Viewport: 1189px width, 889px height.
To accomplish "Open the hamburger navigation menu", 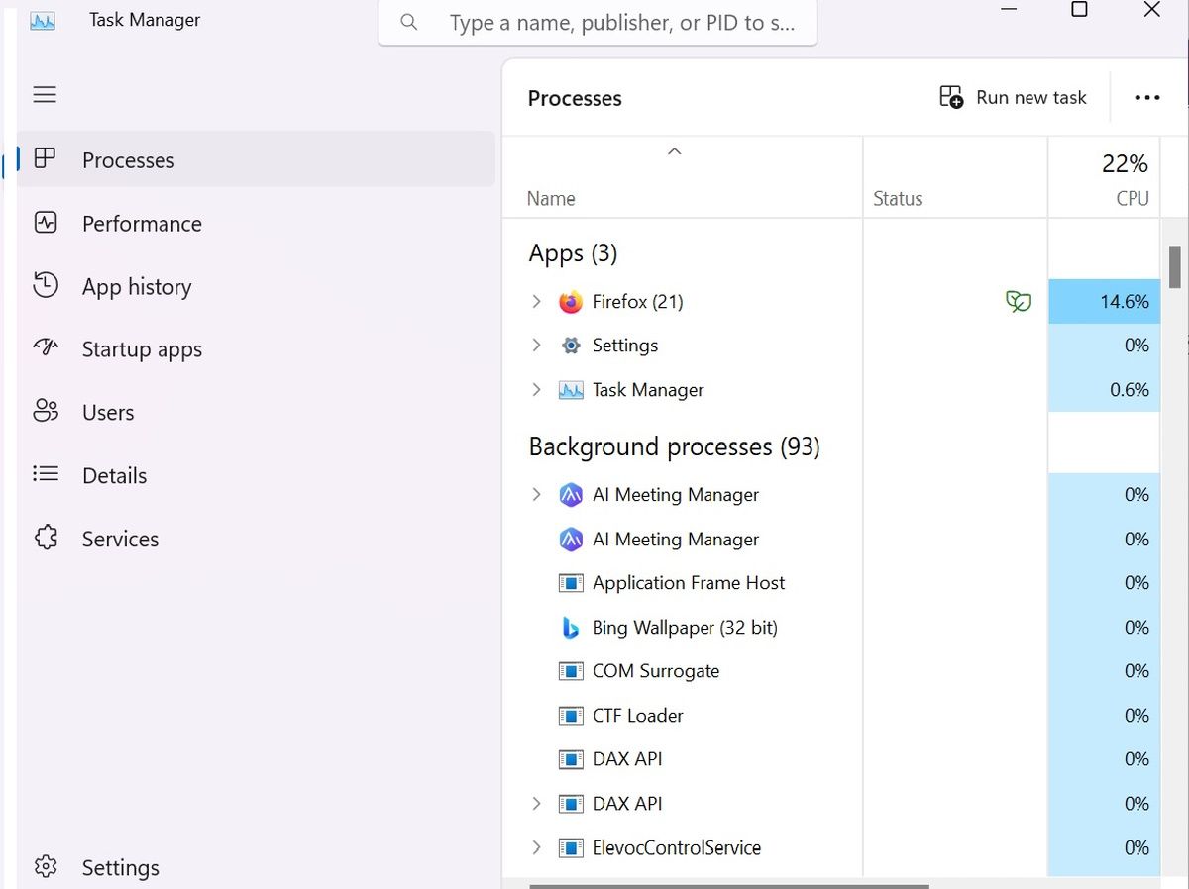I will pyautogui.click(x=45, y=95).
